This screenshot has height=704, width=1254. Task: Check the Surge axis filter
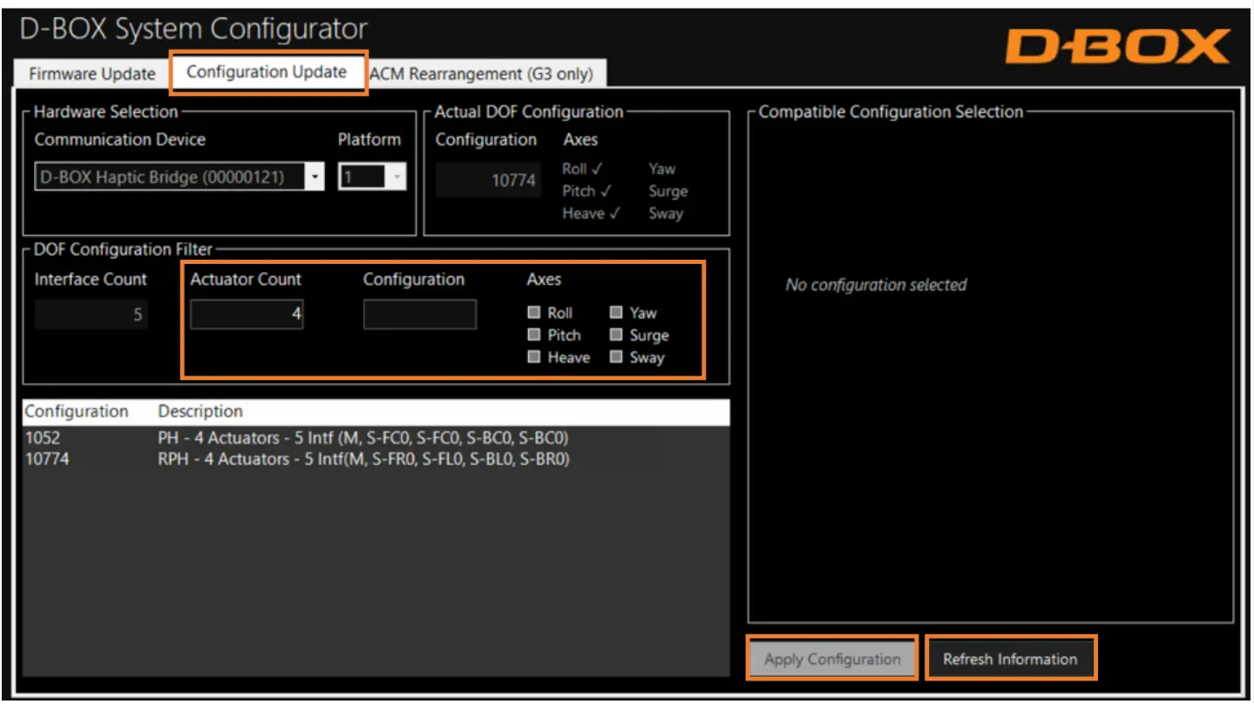pos(616,335)
